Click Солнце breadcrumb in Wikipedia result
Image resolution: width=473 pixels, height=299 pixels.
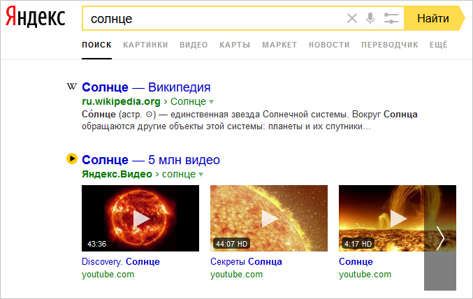click(x=188, y=102)
